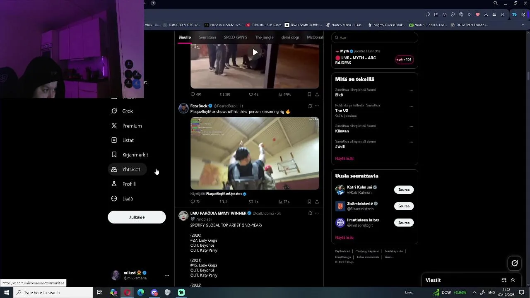Viewport: 530px width, 298px height.
Task: Open options for The US trending topic
Action: pyautogui.click(x=411, y=106)
